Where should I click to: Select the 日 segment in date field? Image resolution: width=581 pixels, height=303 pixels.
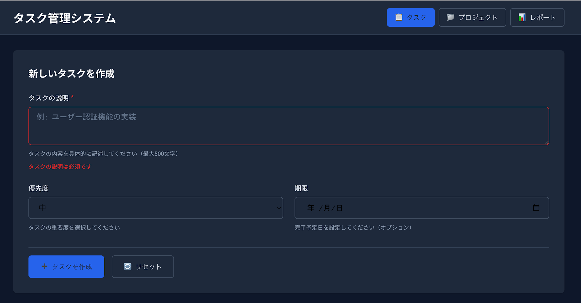[339, 208]
